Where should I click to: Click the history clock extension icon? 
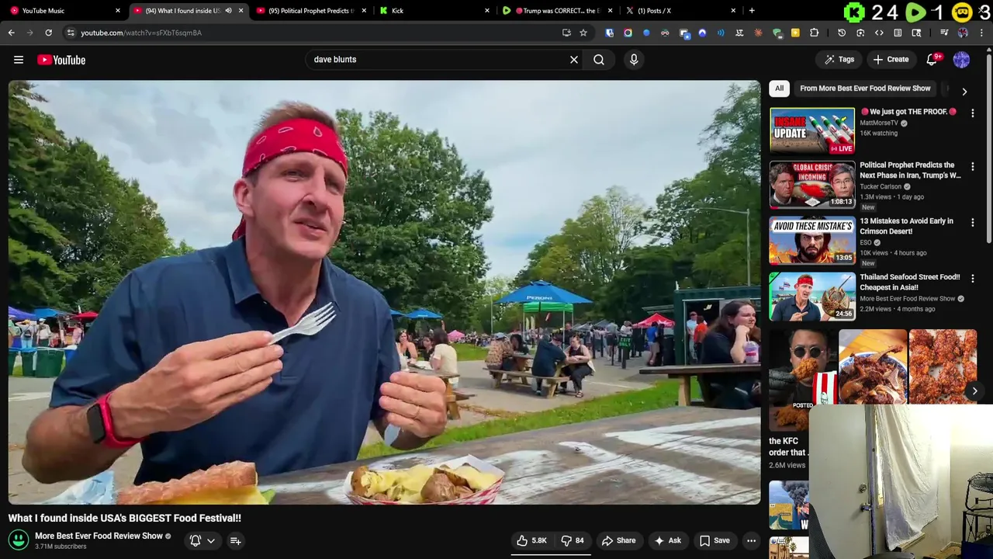(x=842, y=33)
